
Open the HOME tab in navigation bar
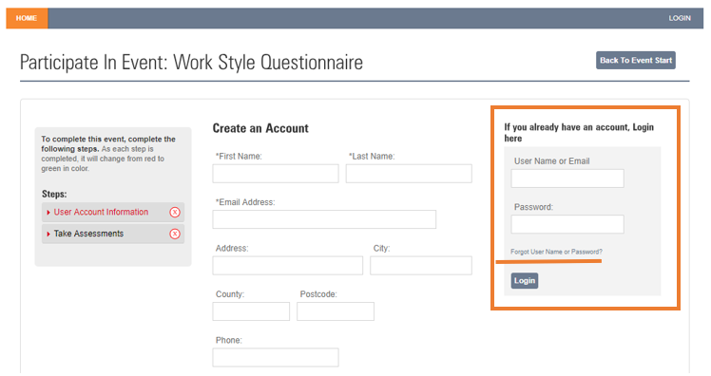pos(27,18)
